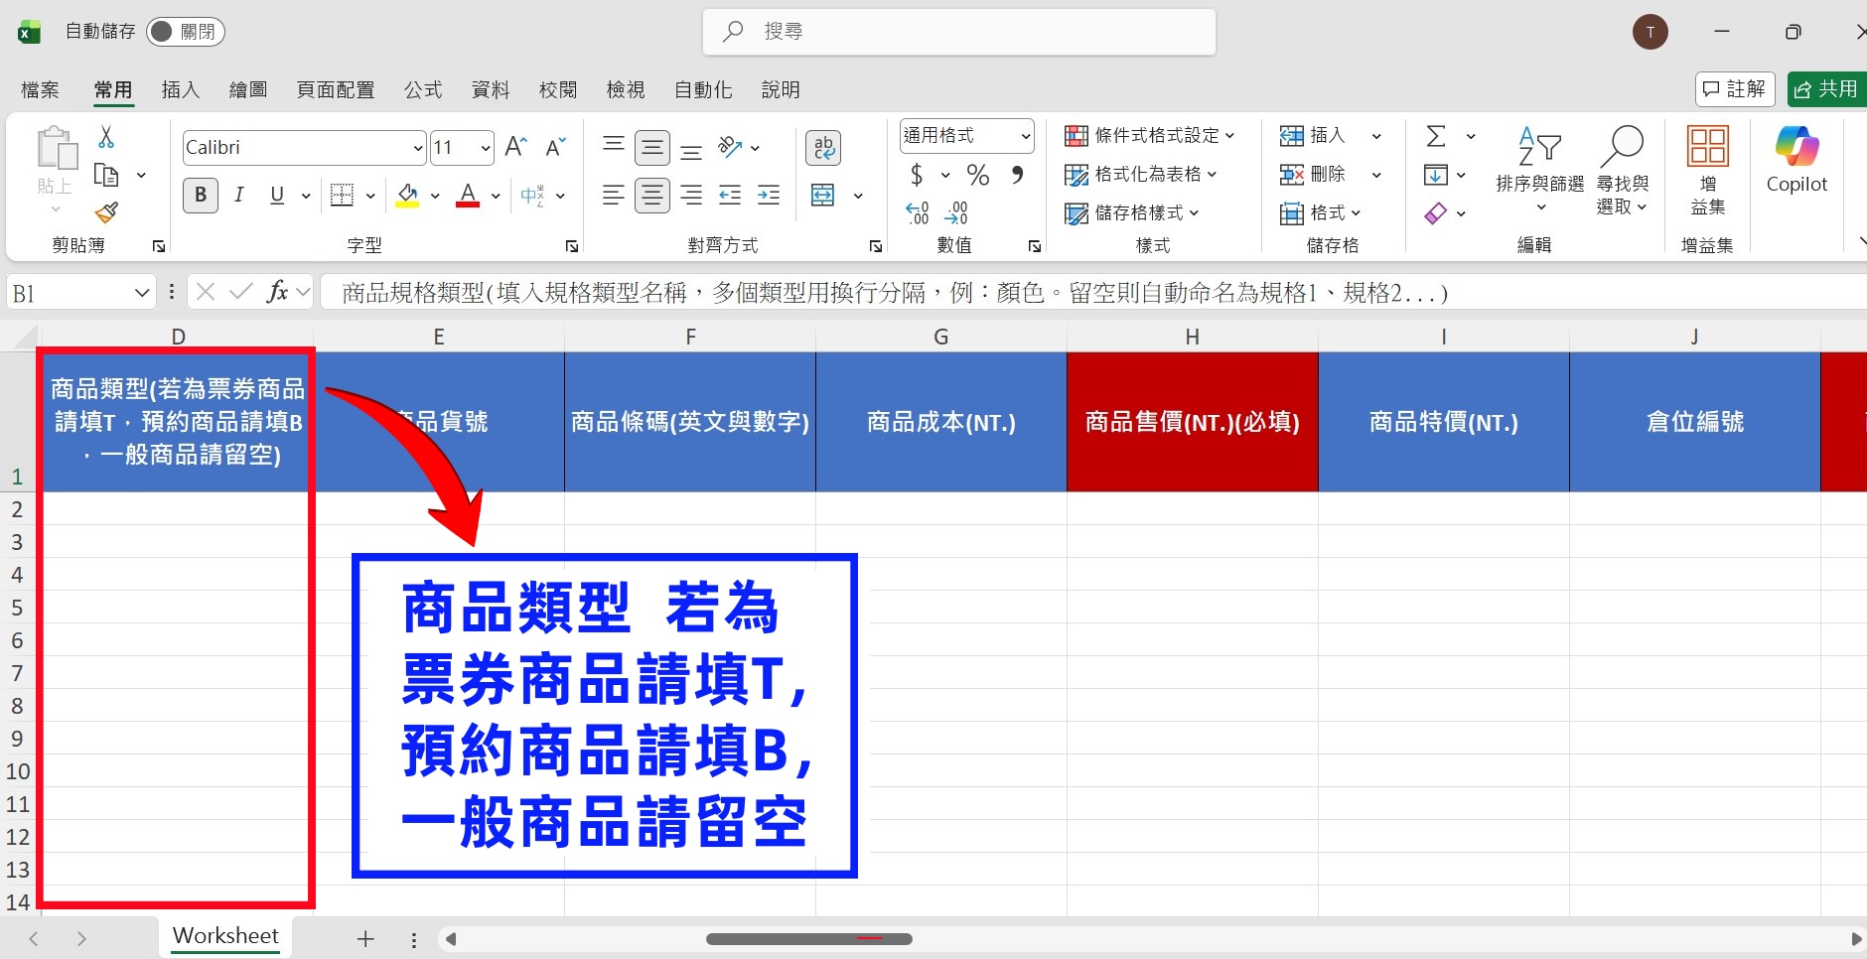Toggle the AutoSave switch
The image size is (1867, 959).
click(185, 32)
